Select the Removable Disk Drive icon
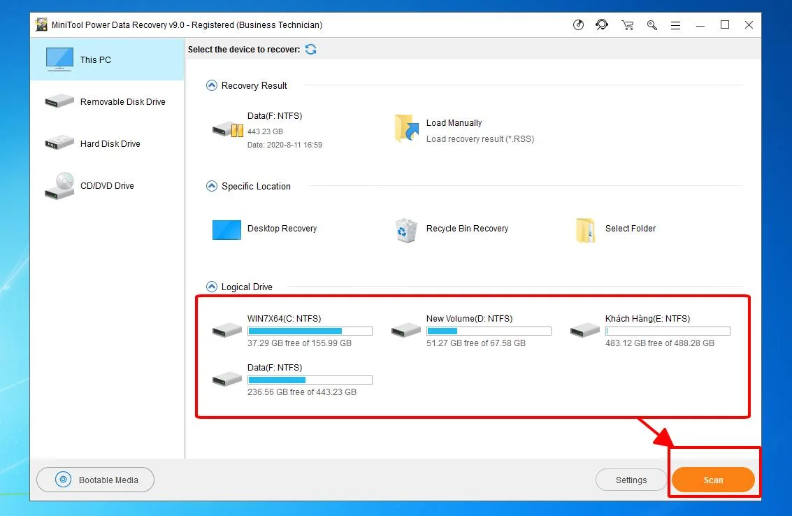The height and width of the screenshot is (516, 792). point(59,101)
